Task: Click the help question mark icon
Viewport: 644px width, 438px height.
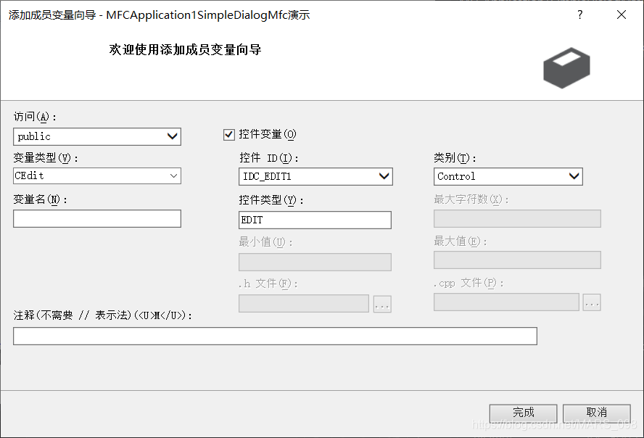Action: pyautogui.click(x=579, y=15)
